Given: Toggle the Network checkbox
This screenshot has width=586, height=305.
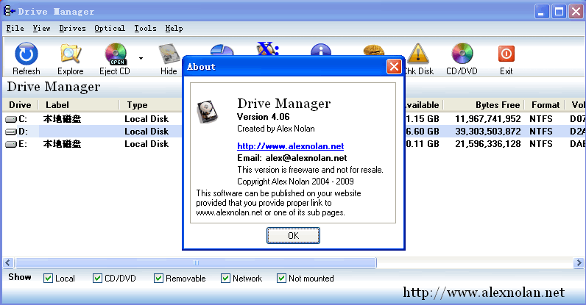Looking at the screenshot, I should (225, 278).
